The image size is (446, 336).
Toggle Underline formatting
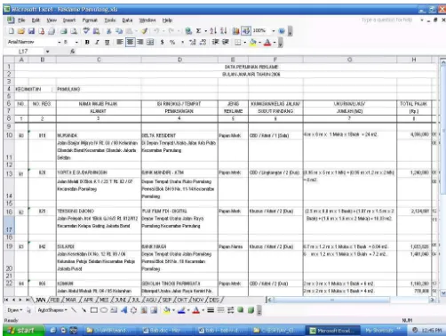(107, 43)
